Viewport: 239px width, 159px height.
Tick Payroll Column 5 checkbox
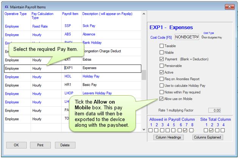click(x=173, y=130)
